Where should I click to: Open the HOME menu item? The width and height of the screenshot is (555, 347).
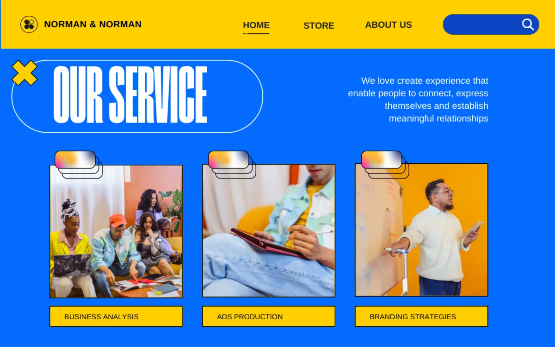click(256, 25)
